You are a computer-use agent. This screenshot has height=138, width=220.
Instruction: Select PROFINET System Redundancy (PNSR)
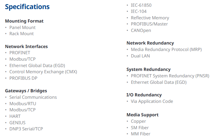[170, 76]
